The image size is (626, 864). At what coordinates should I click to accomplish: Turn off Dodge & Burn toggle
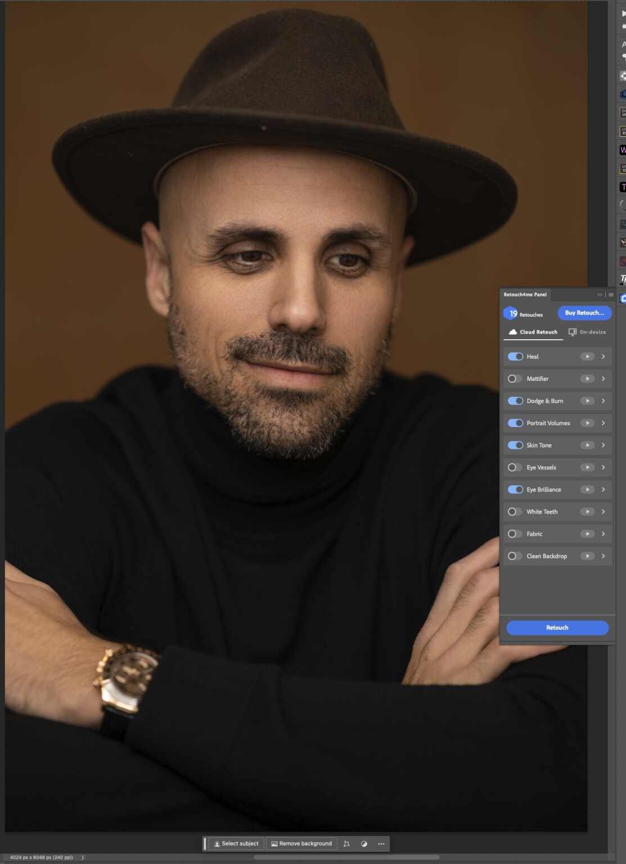coord(515,401)
